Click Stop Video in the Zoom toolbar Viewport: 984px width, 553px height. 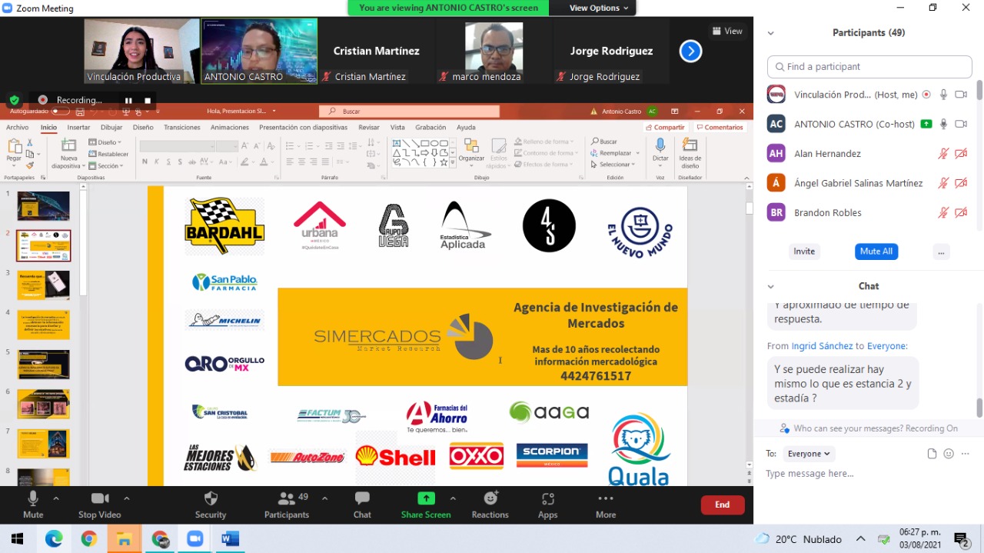[x=100, y=505]
